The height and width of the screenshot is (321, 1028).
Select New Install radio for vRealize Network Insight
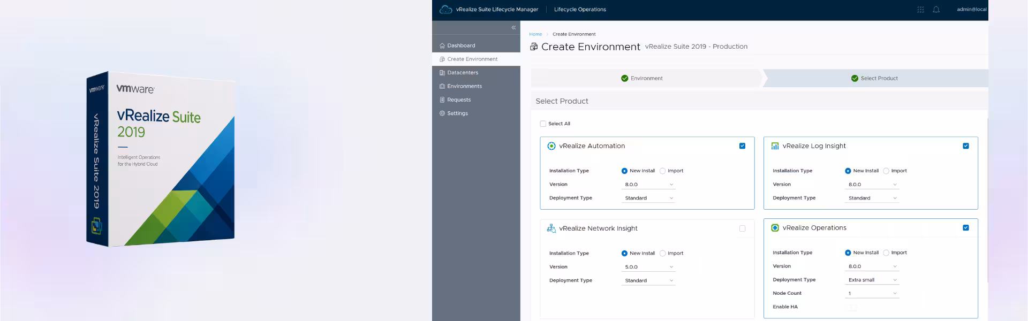[624, 254]
